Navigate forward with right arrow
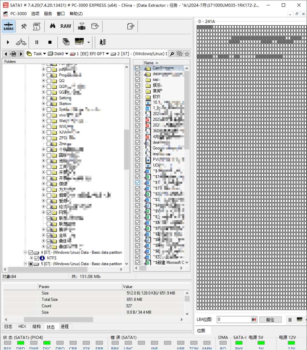The image size is (307, 350). pyautogui.click(x=21, y=54)
